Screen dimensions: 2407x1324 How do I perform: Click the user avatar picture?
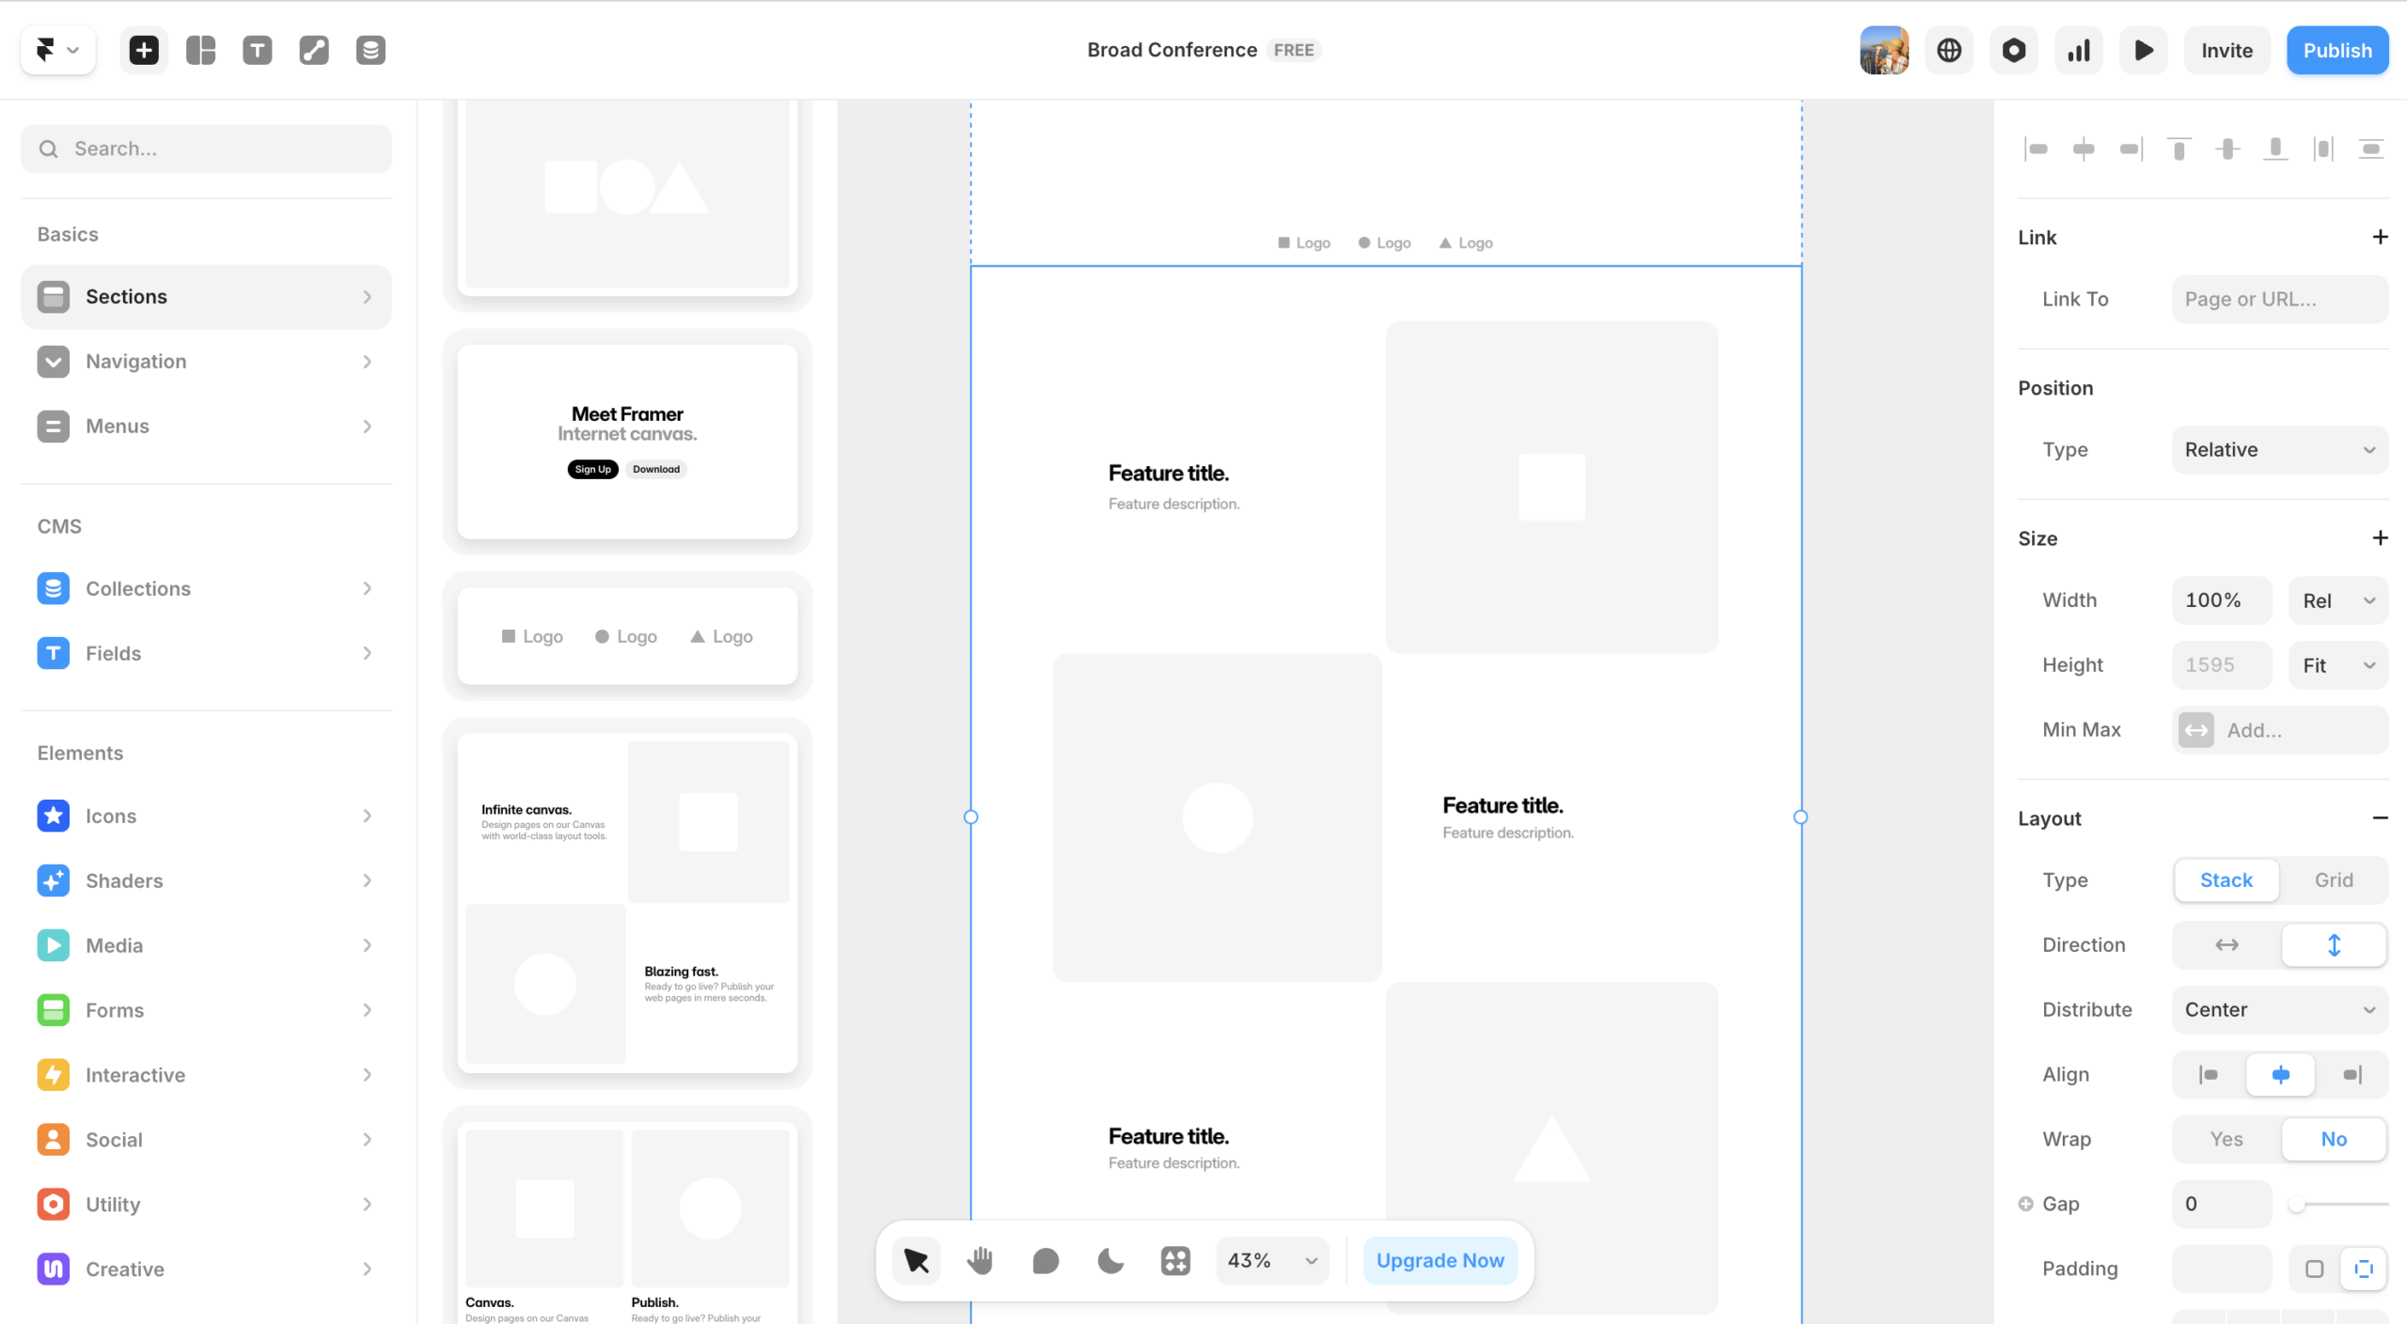[1884, 50]
